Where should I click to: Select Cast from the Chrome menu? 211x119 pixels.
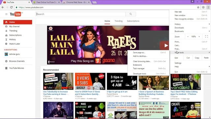pos(190,45)
